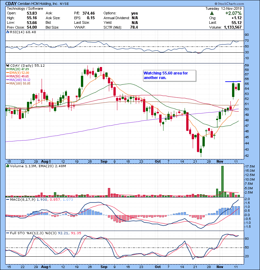The width and height of the screenshot is (260, 270).
Task: Click the Full STO panel marker icon
Action: pos(7,234)
